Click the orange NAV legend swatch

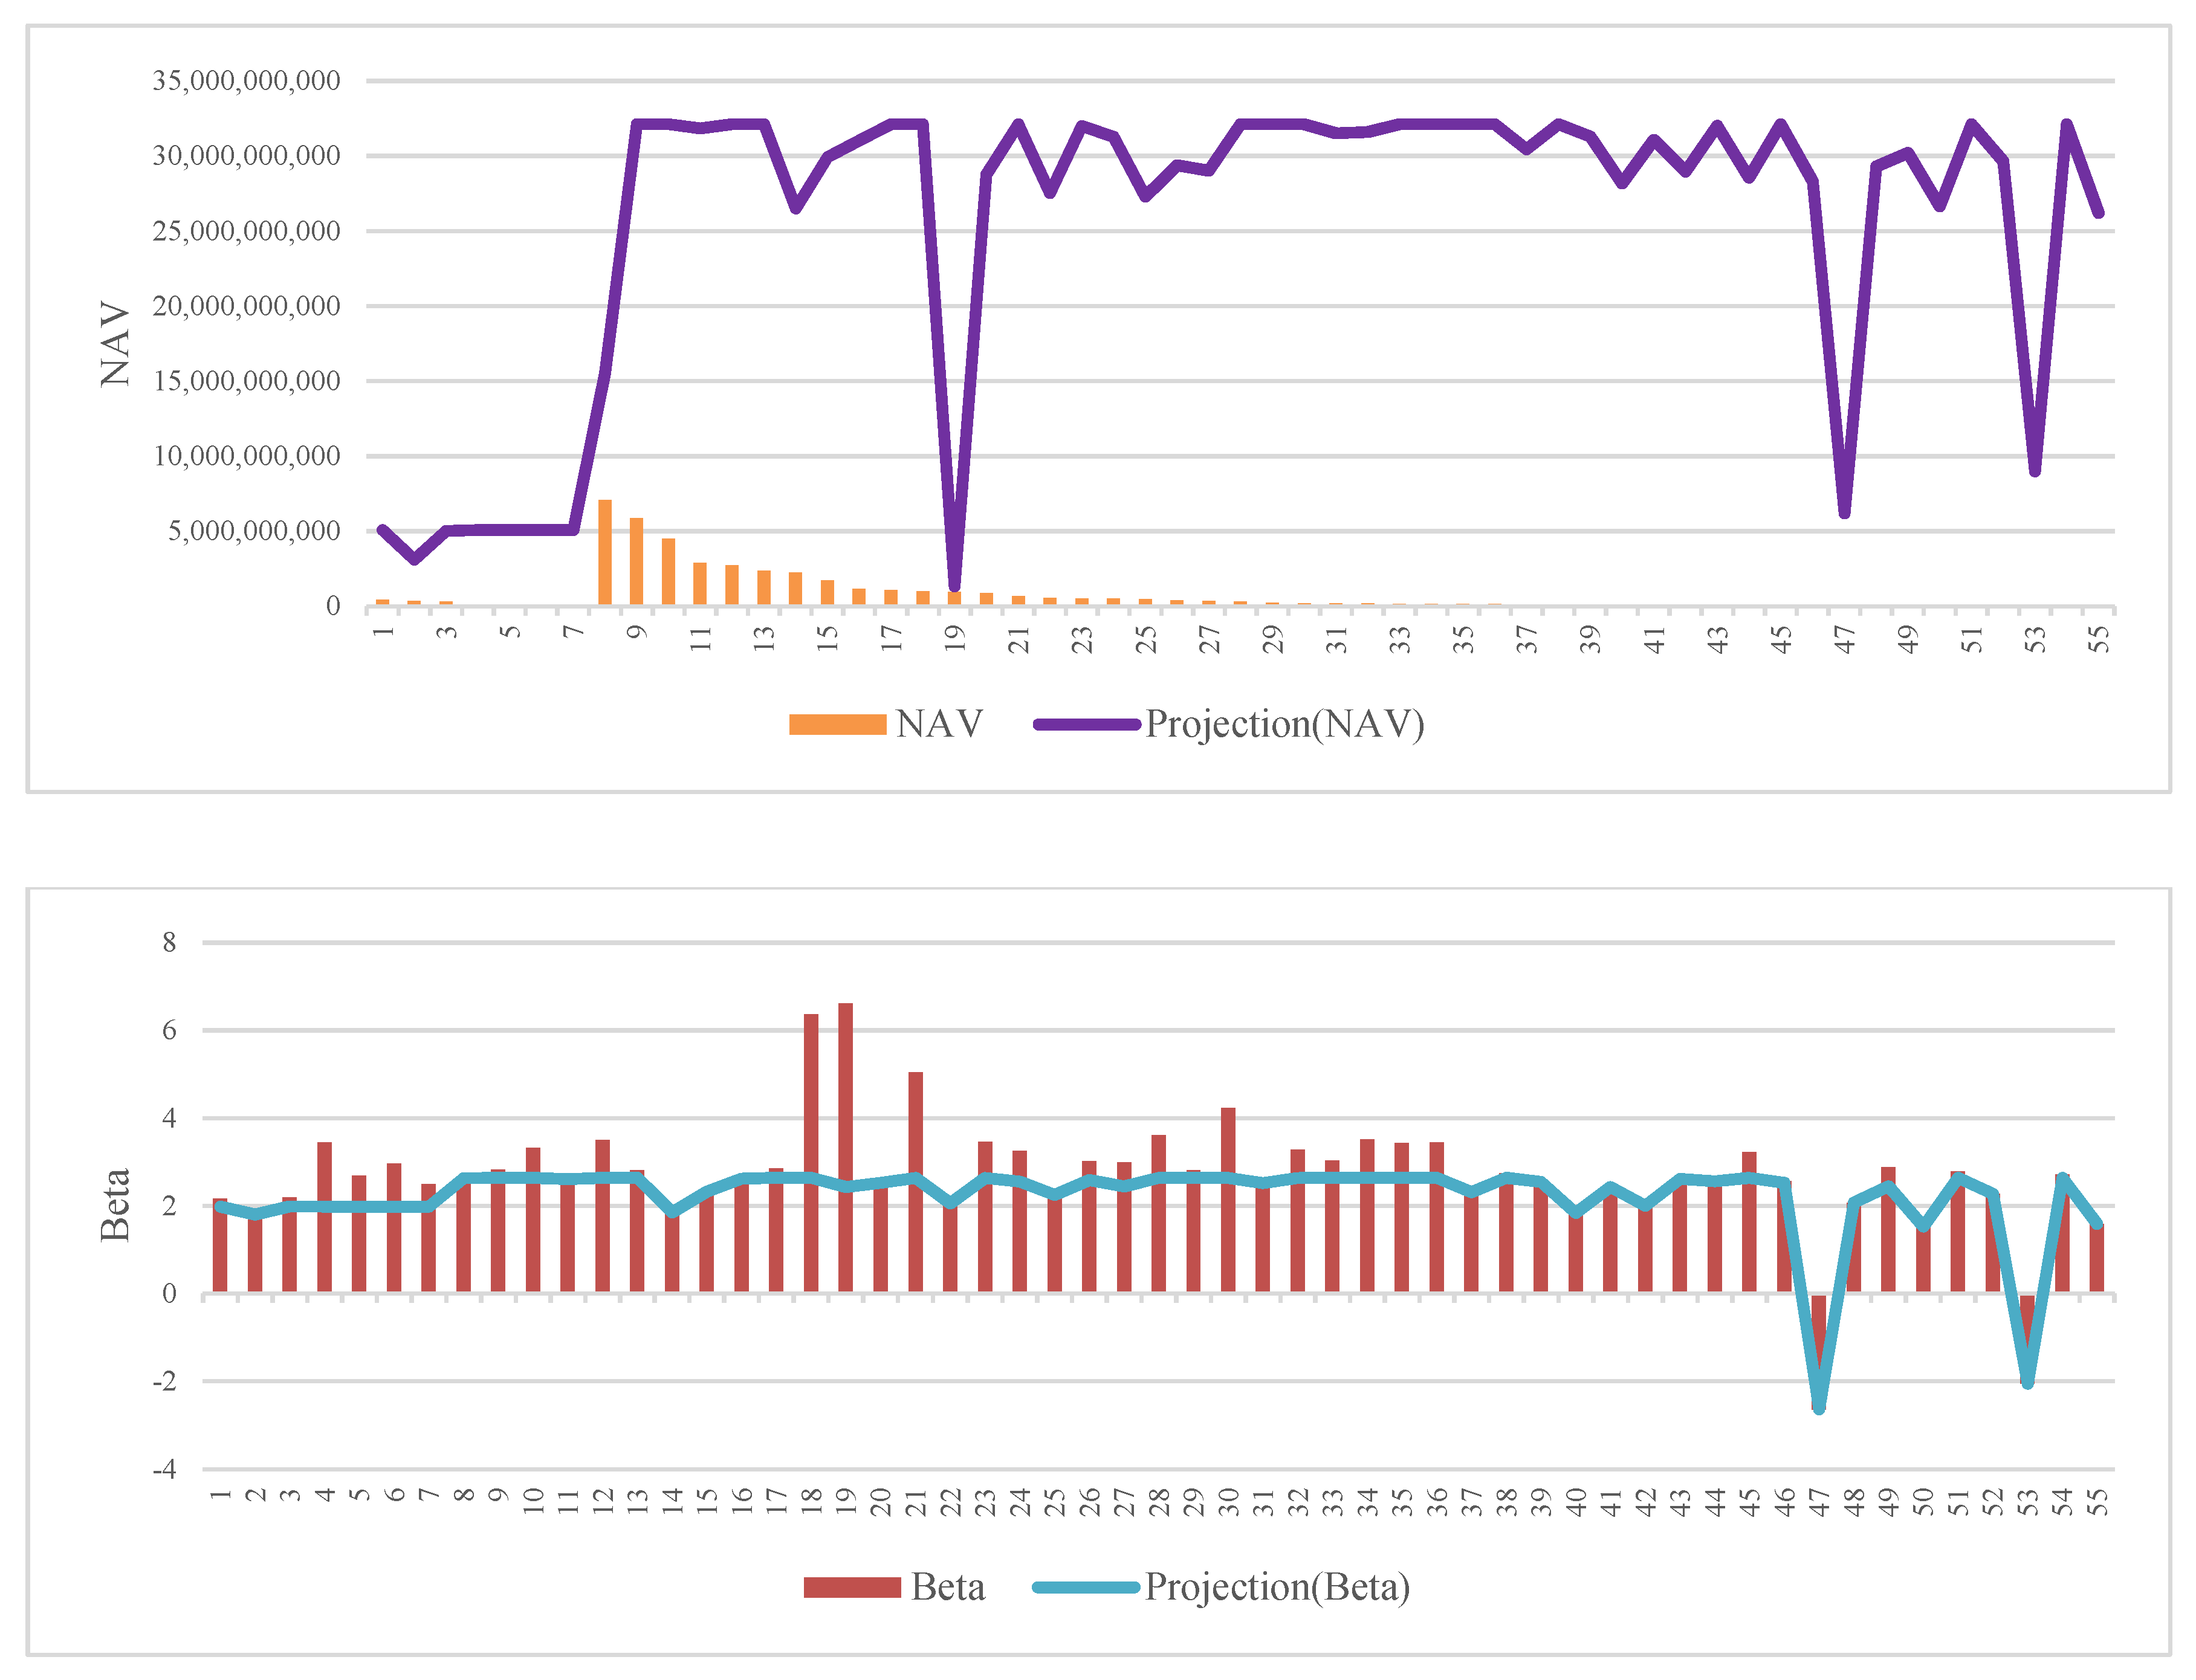click(x=837, y=725)
